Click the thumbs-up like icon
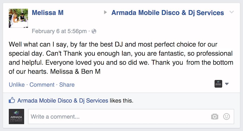 (x=12, y=101)
